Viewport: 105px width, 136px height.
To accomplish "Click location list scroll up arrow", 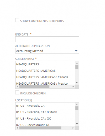I will (77, 104).
